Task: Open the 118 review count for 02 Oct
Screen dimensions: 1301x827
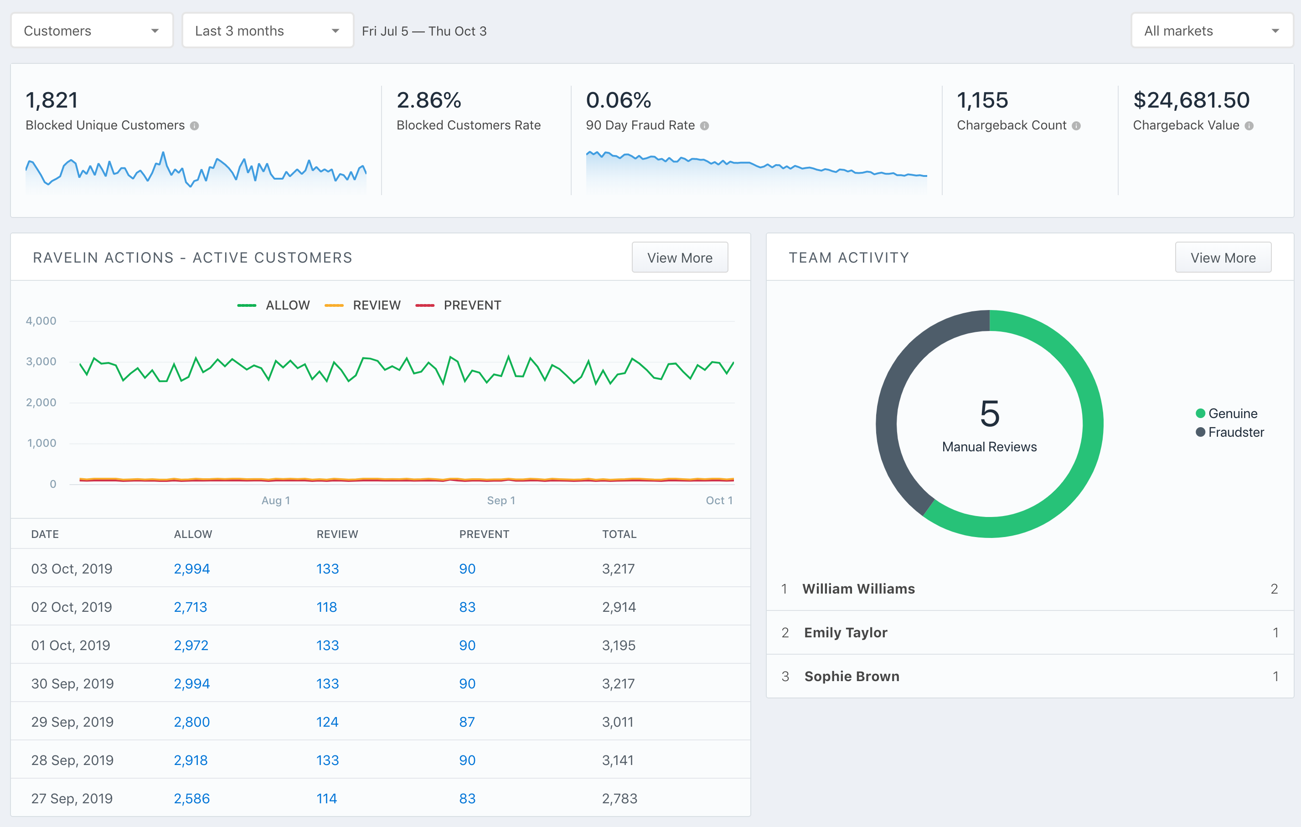Action: pyautogui.click(x=326, y=607)
